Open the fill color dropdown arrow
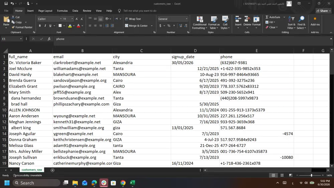The image size is (334, 188). [x=74, y=26]
